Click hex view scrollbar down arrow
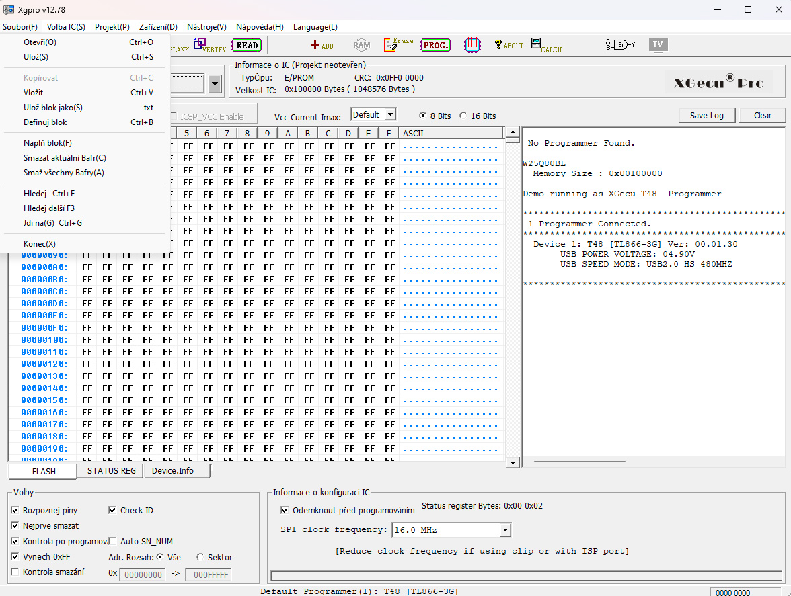This screenshot has width=791, height=596. pyautogui.click(x=513, y=462)
